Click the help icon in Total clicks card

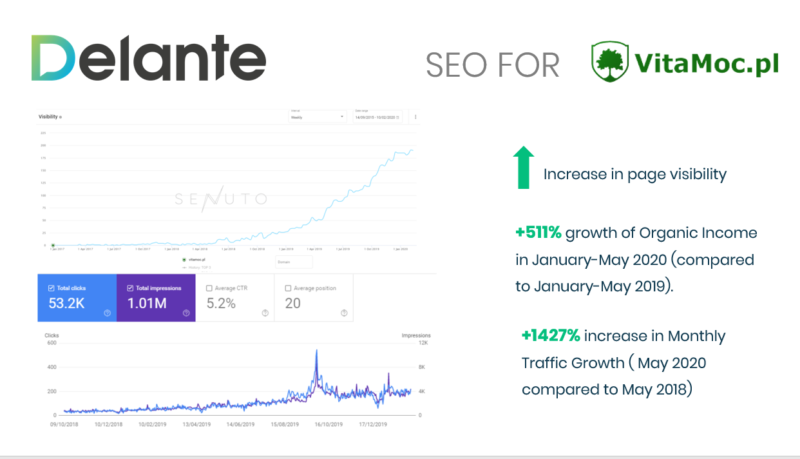point(107,313)
